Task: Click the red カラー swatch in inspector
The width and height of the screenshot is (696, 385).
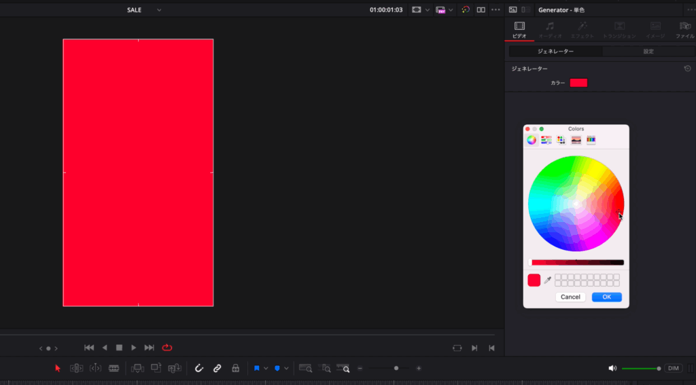Action: point(578,83)
